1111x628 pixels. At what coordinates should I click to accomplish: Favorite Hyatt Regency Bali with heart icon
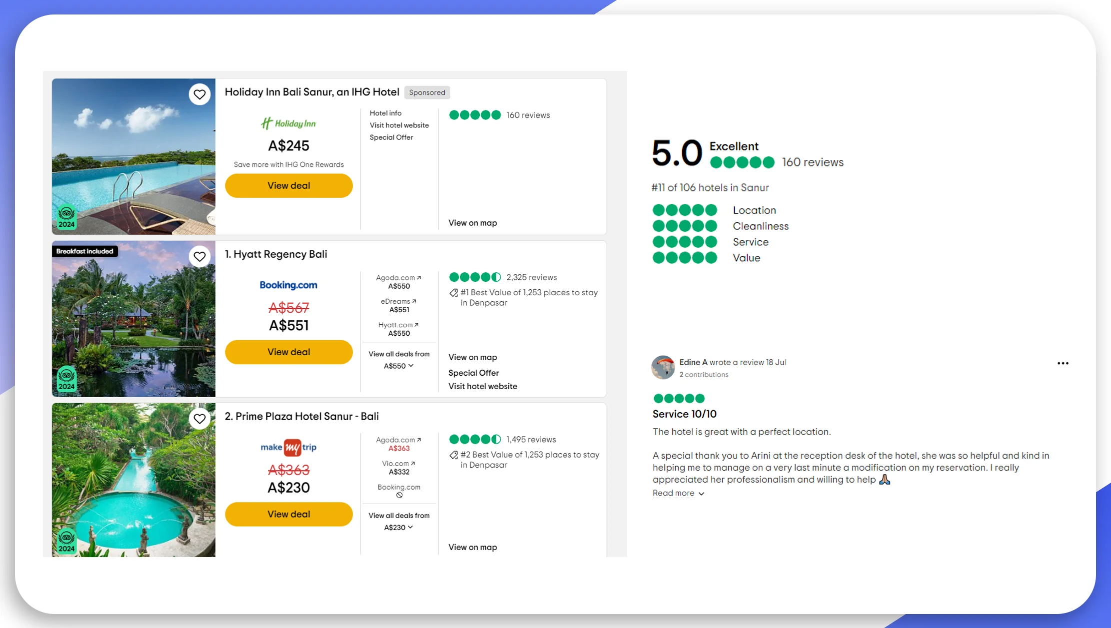pos(199,256)
